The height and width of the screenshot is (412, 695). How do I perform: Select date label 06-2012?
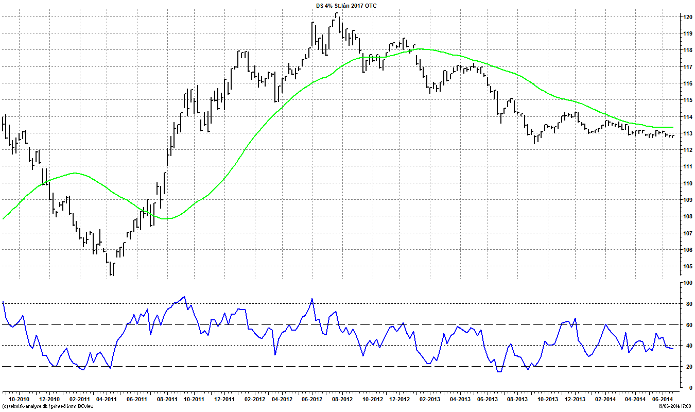point(312,399)
